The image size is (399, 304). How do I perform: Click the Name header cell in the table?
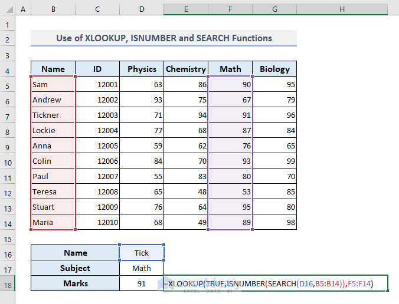tap(53, 69)
